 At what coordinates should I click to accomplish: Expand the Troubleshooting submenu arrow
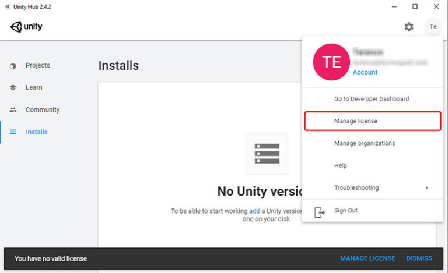coord(427,187)
